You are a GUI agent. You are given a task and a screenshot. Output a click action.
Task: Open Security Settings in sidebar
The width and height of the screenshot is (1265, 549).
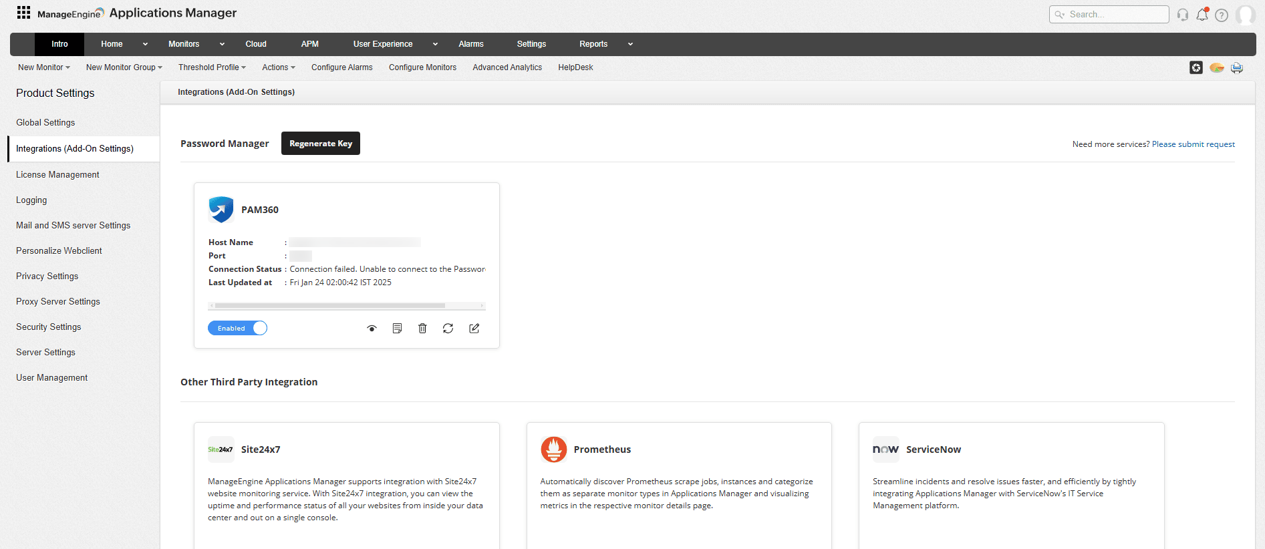[x=48, y=327]
